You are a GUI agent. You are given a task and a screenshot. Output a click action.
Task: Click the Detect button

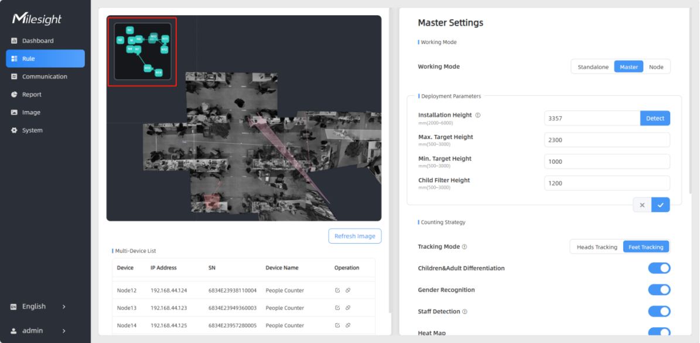pos(655,119)
